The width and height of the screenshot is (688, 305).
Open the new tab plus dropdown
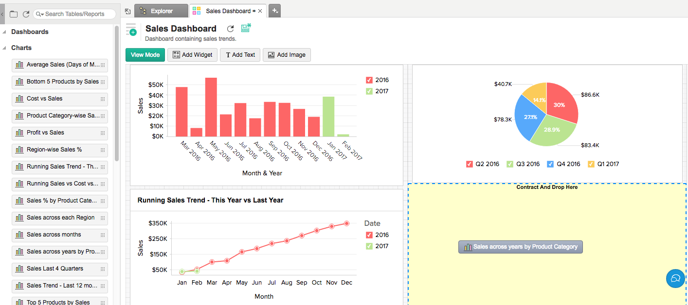tap(274, 11)
